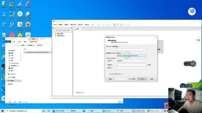
Task: Select 下载 in Explorer navigation pane
Action: tap(11, 56)
